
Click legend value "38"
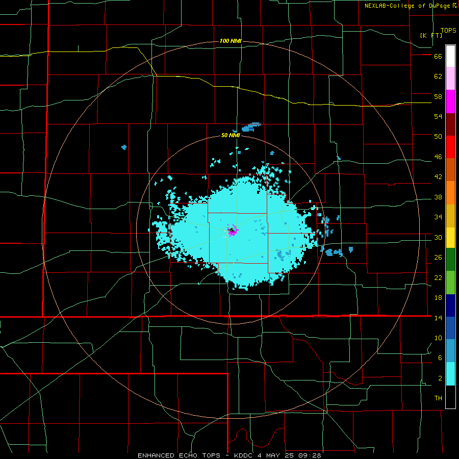[x=438, y=197]
